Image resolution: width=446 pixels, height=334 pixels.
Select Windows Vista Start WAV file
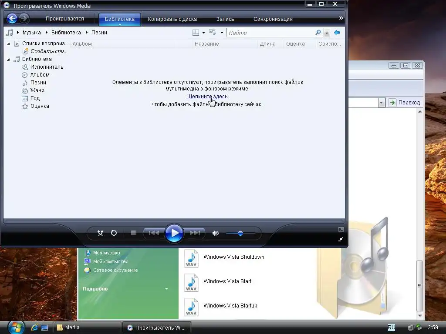tap(218, 282)
